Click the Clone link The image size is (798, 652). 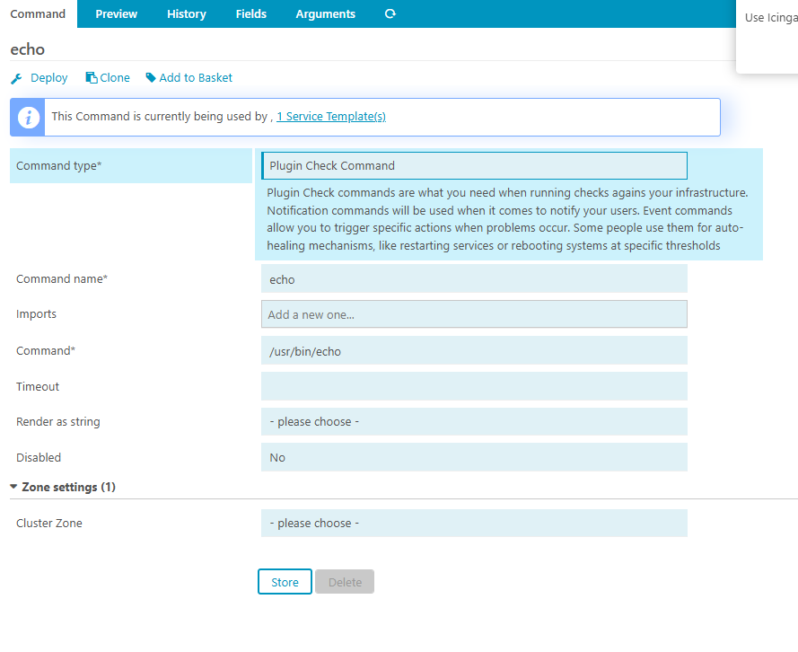[x=115, y=78]
